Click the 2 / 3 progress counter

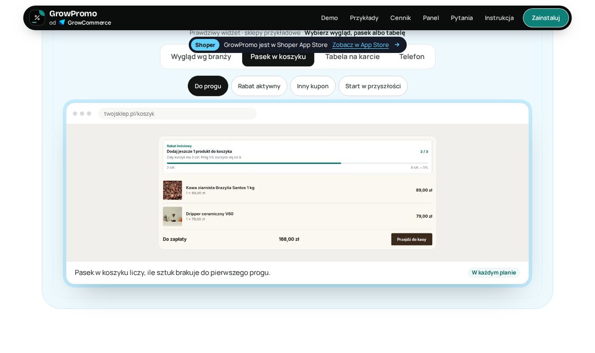pos(424,151)
